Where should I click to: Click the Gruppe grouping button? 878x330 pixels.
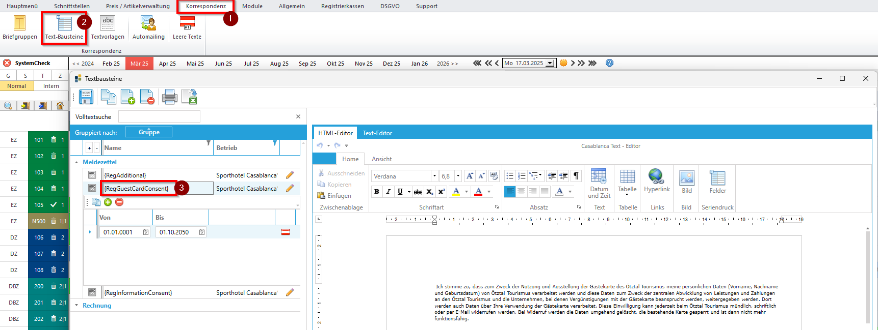coord(149,132)
